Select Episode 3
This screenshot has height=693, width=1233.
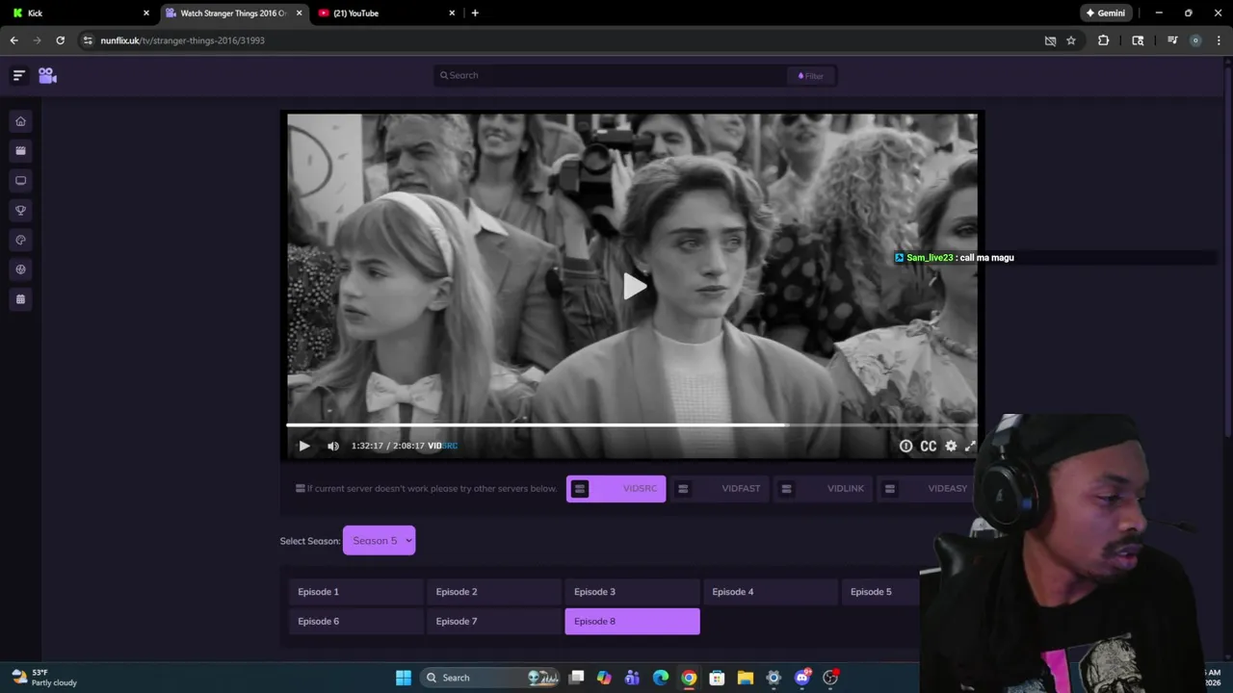pos(632,592)
